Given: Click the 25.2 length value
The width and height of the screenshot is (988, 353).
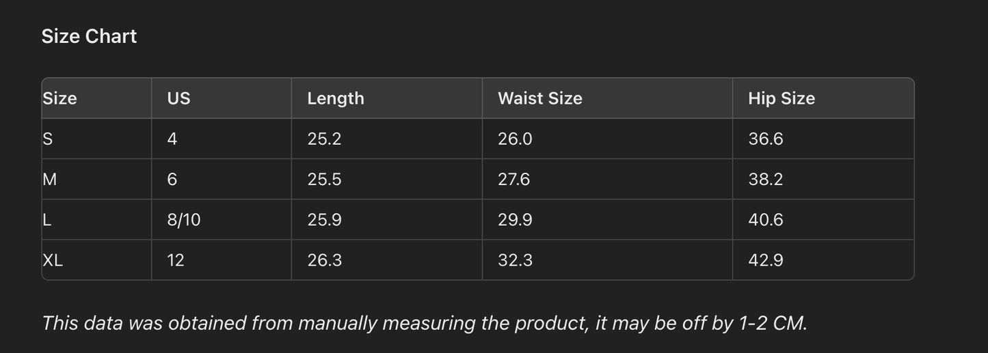Looking at the screenshot, I should pos(324,139).
